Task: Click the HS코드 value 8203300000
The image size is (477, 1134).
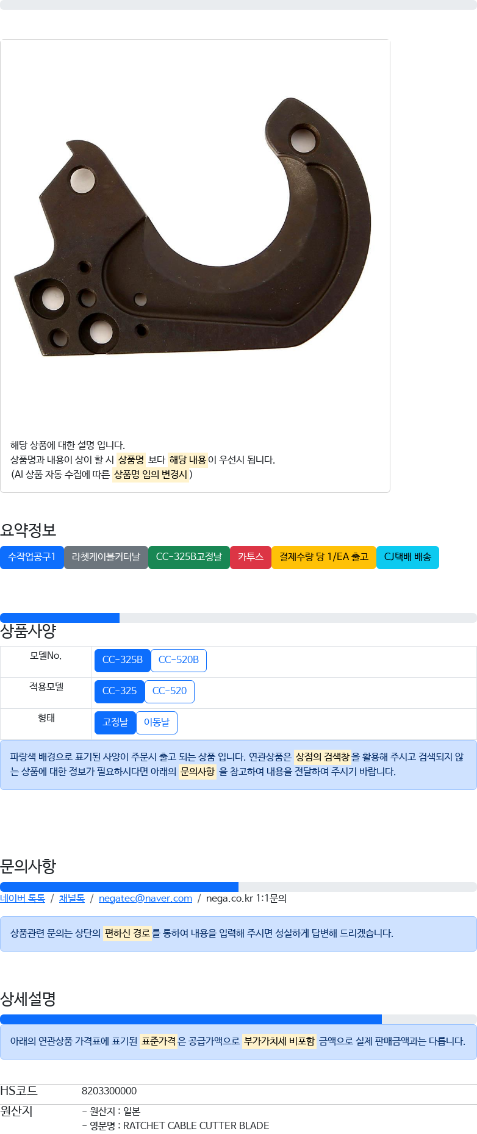Action: pos(109,1091)
